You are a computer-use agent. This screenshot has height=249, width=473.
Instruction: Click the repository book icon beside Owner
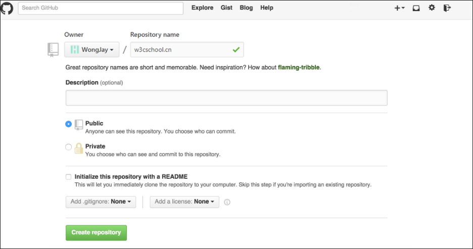[53, 49]
